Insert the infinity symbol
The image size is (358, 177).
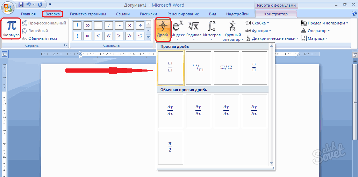coord(88,25)
